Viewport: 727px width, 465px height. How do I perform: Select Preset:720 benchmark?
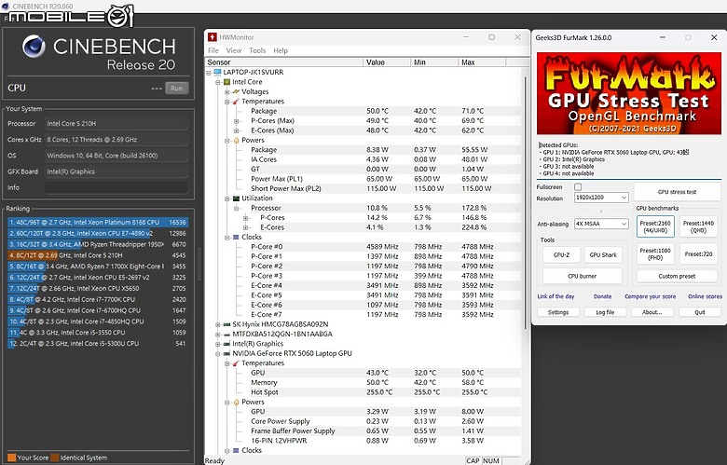pyautogui.click(x=698, y=254)
